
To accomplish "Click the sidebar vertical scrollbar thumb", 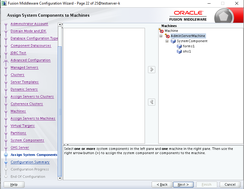I will coord(60,111).
